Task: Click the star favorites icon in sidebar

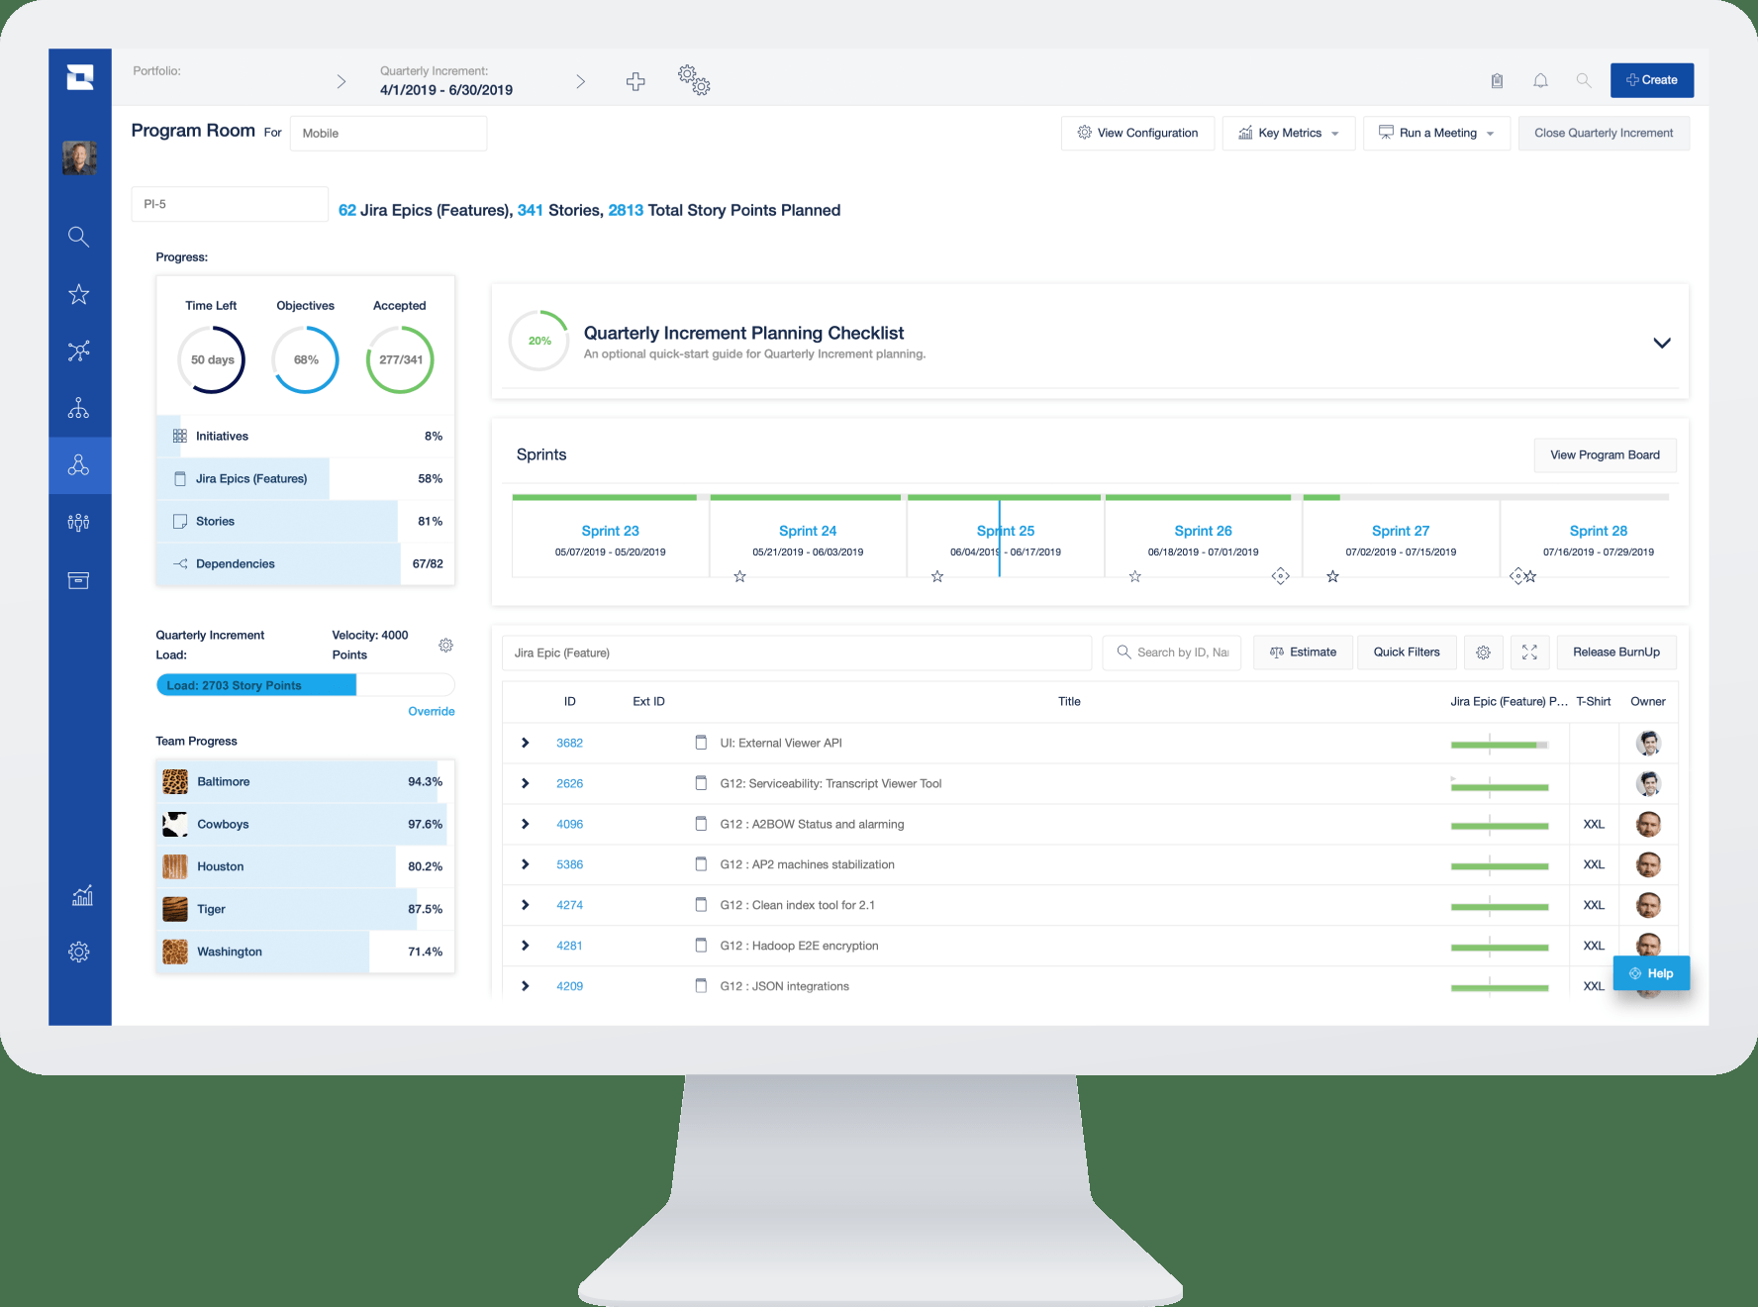Action: click(x=79, y=294)
